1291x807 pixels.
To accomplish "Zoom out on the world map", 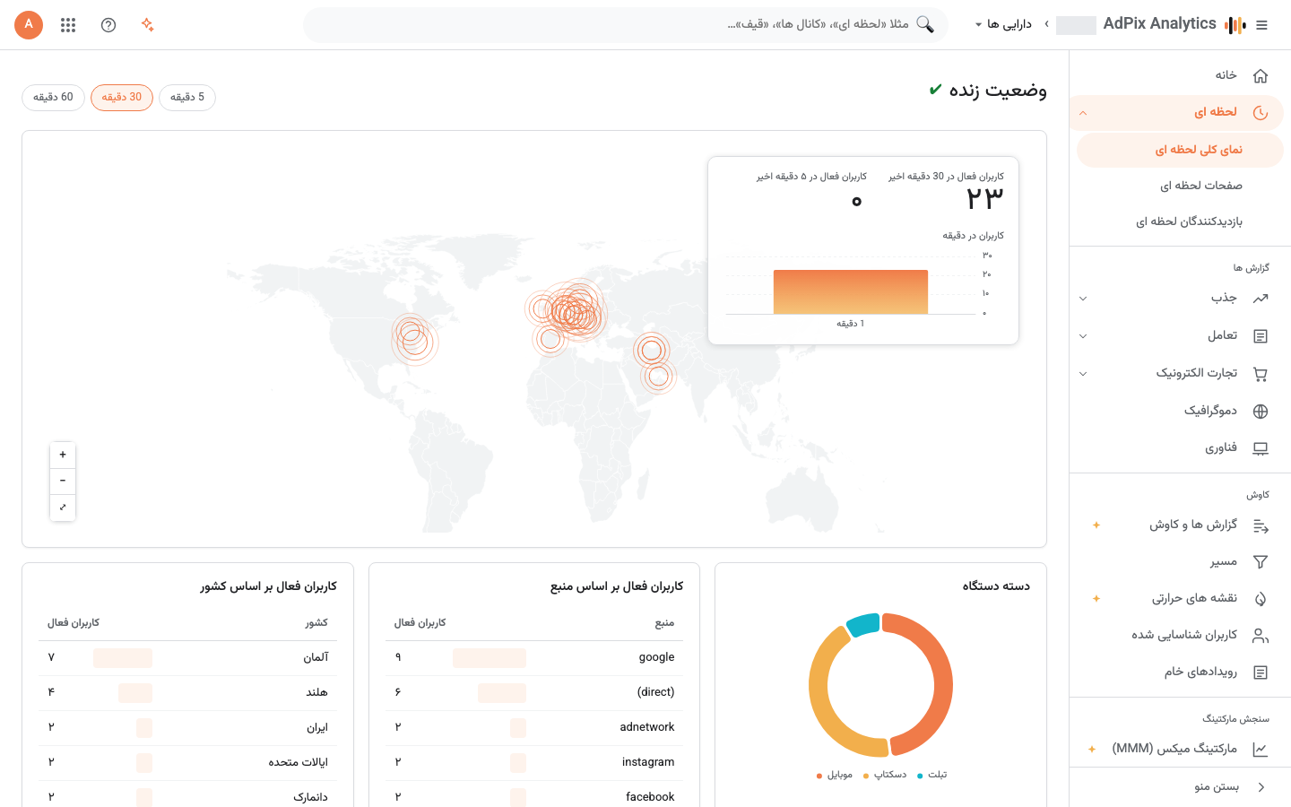I will click(x=63, y=482).
